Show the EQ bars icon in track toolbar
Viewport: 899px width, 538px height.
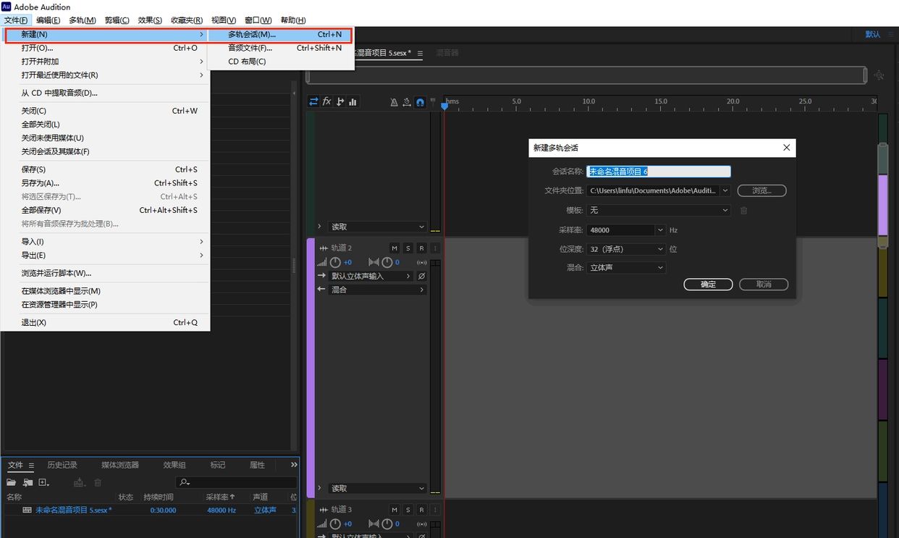pos(353,102)
